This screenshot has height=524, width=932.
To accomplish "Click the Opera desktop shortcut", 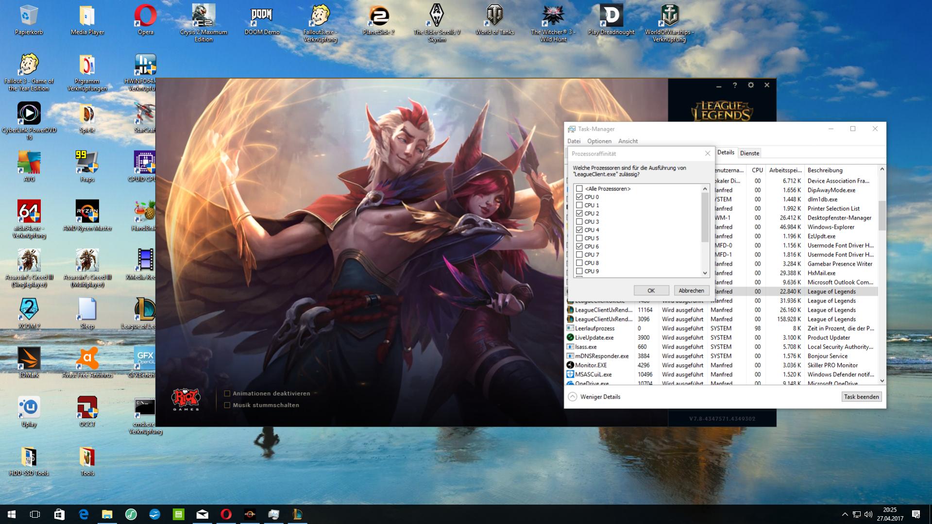I will coord(145,20).
